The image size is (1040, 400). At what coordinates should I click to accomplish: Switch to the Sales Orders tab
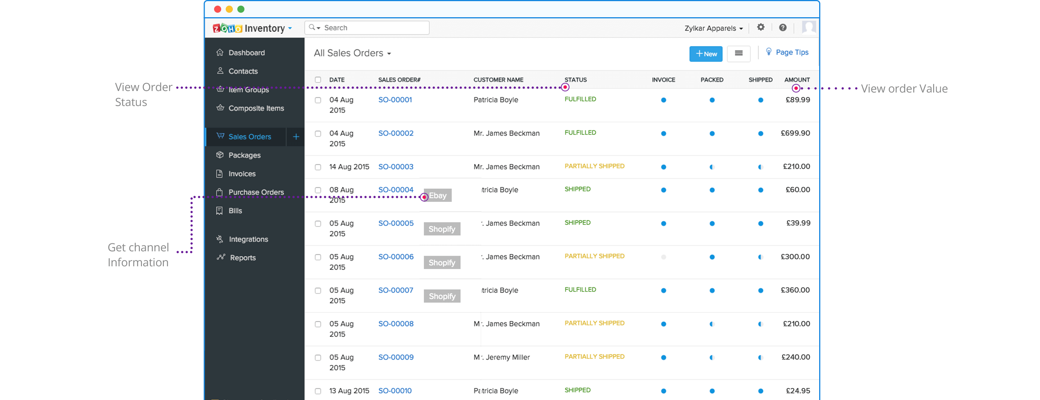coord(250,136)
